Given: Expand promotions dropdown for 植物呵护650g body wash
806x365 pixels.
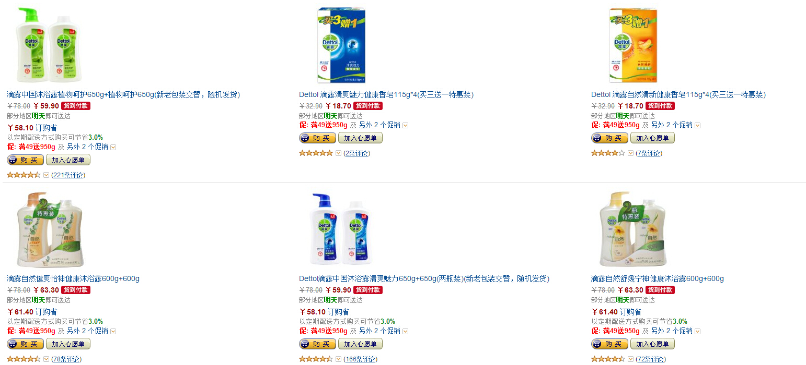Looking at the screenshot, I should coord(113,148).
